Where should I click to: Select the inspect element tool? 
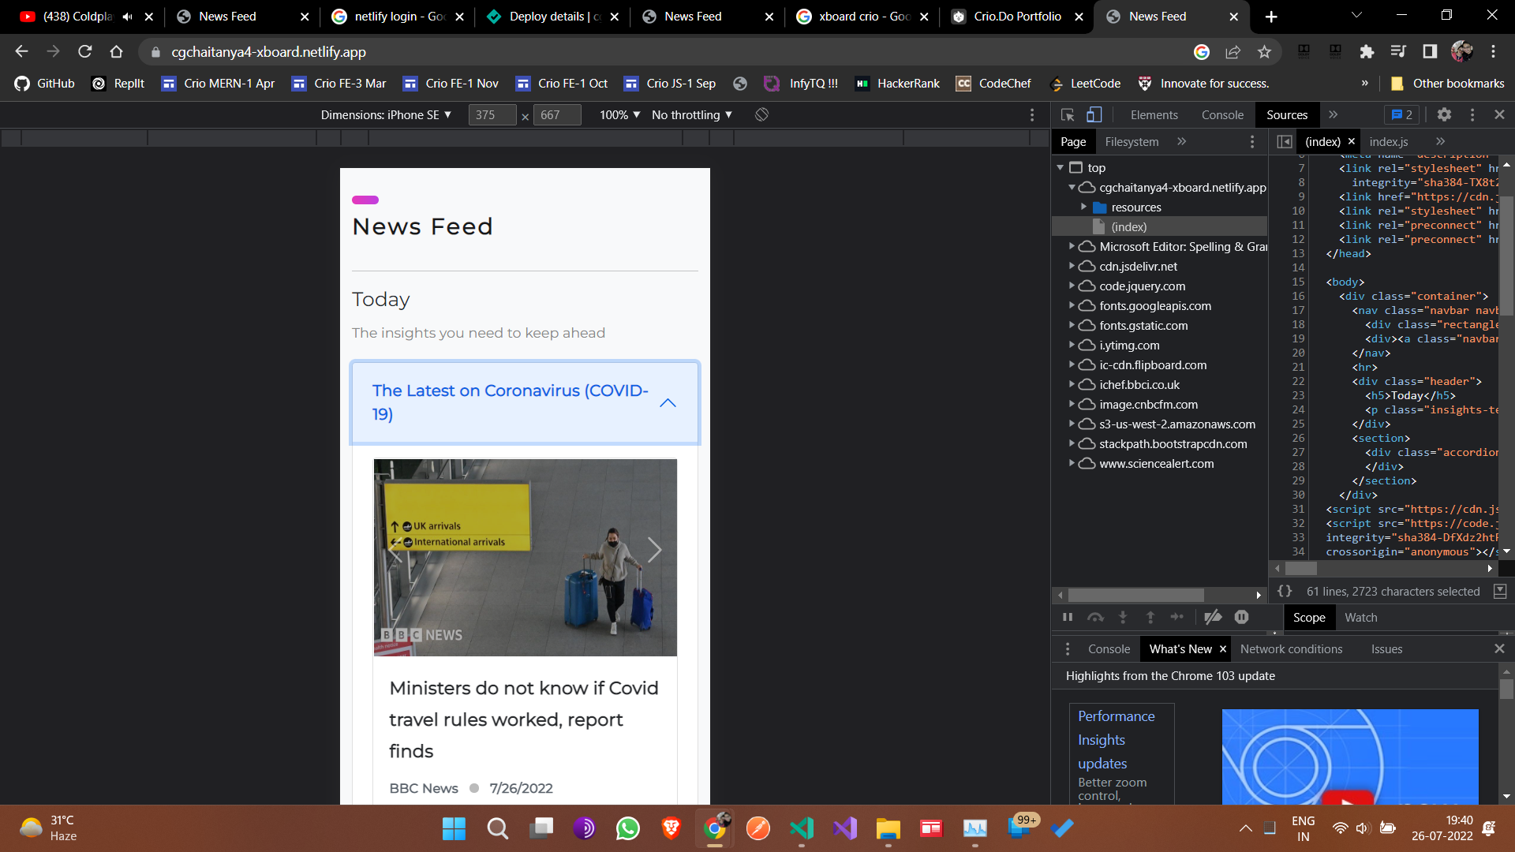1068,114
